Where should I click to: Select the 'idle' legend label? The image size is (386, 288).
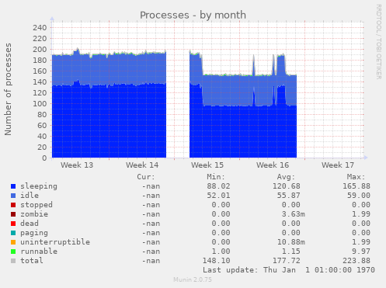click(x=30, y=196)
